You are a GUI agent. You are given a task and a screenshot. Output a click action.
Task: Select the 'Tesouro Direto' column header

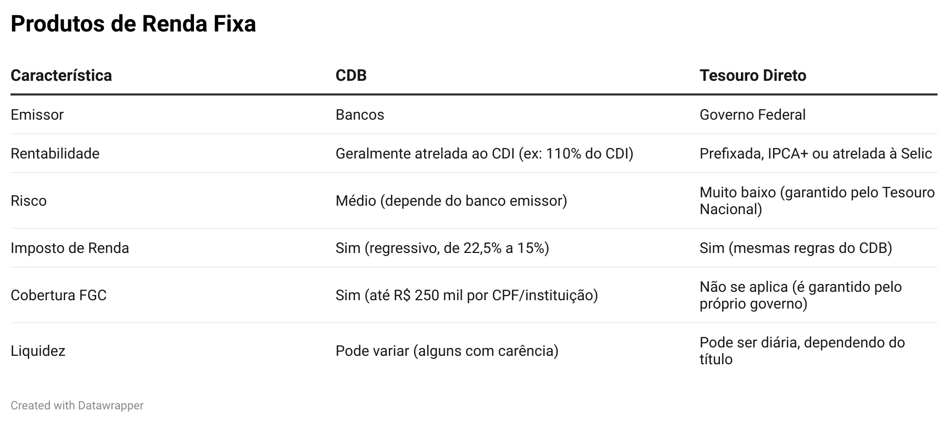point(753,76)
